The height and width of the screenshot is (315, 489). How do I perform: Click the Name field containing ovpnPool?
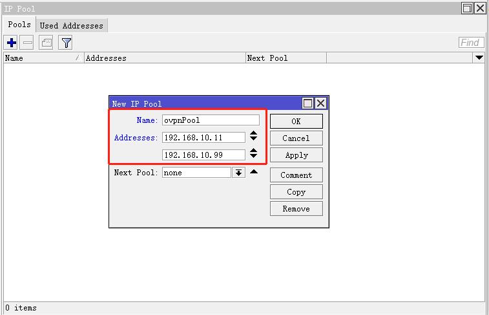[211, 120]
